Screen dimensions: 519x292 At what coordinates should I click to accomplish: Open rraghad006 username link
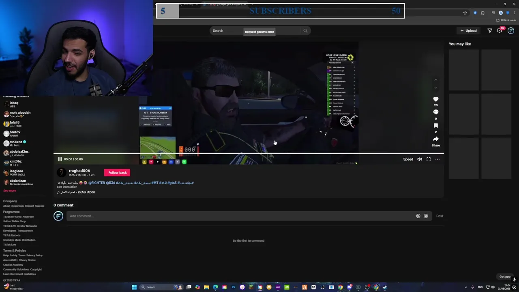coord(79,171)
